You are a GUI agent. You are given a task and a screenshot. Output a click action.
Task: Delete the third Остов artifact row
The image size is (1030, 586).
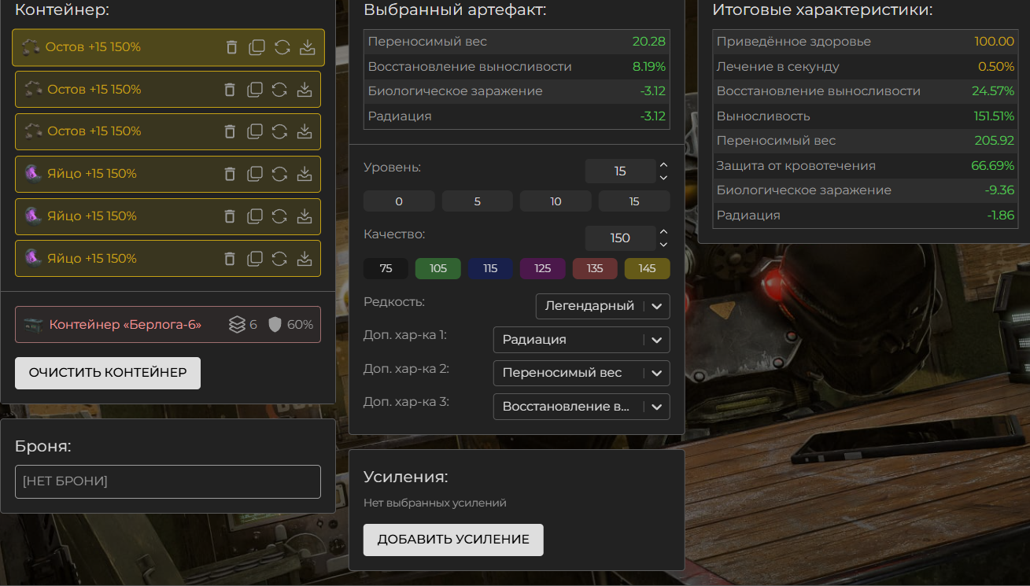pos(230,131)
